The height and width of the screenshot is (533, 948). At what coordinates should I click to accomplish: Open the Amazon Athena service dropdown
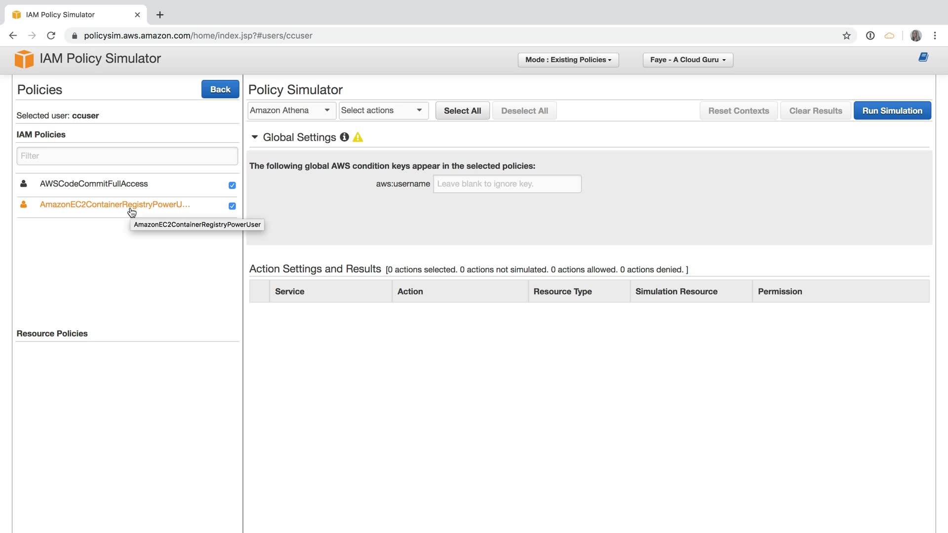click(291, 111)
